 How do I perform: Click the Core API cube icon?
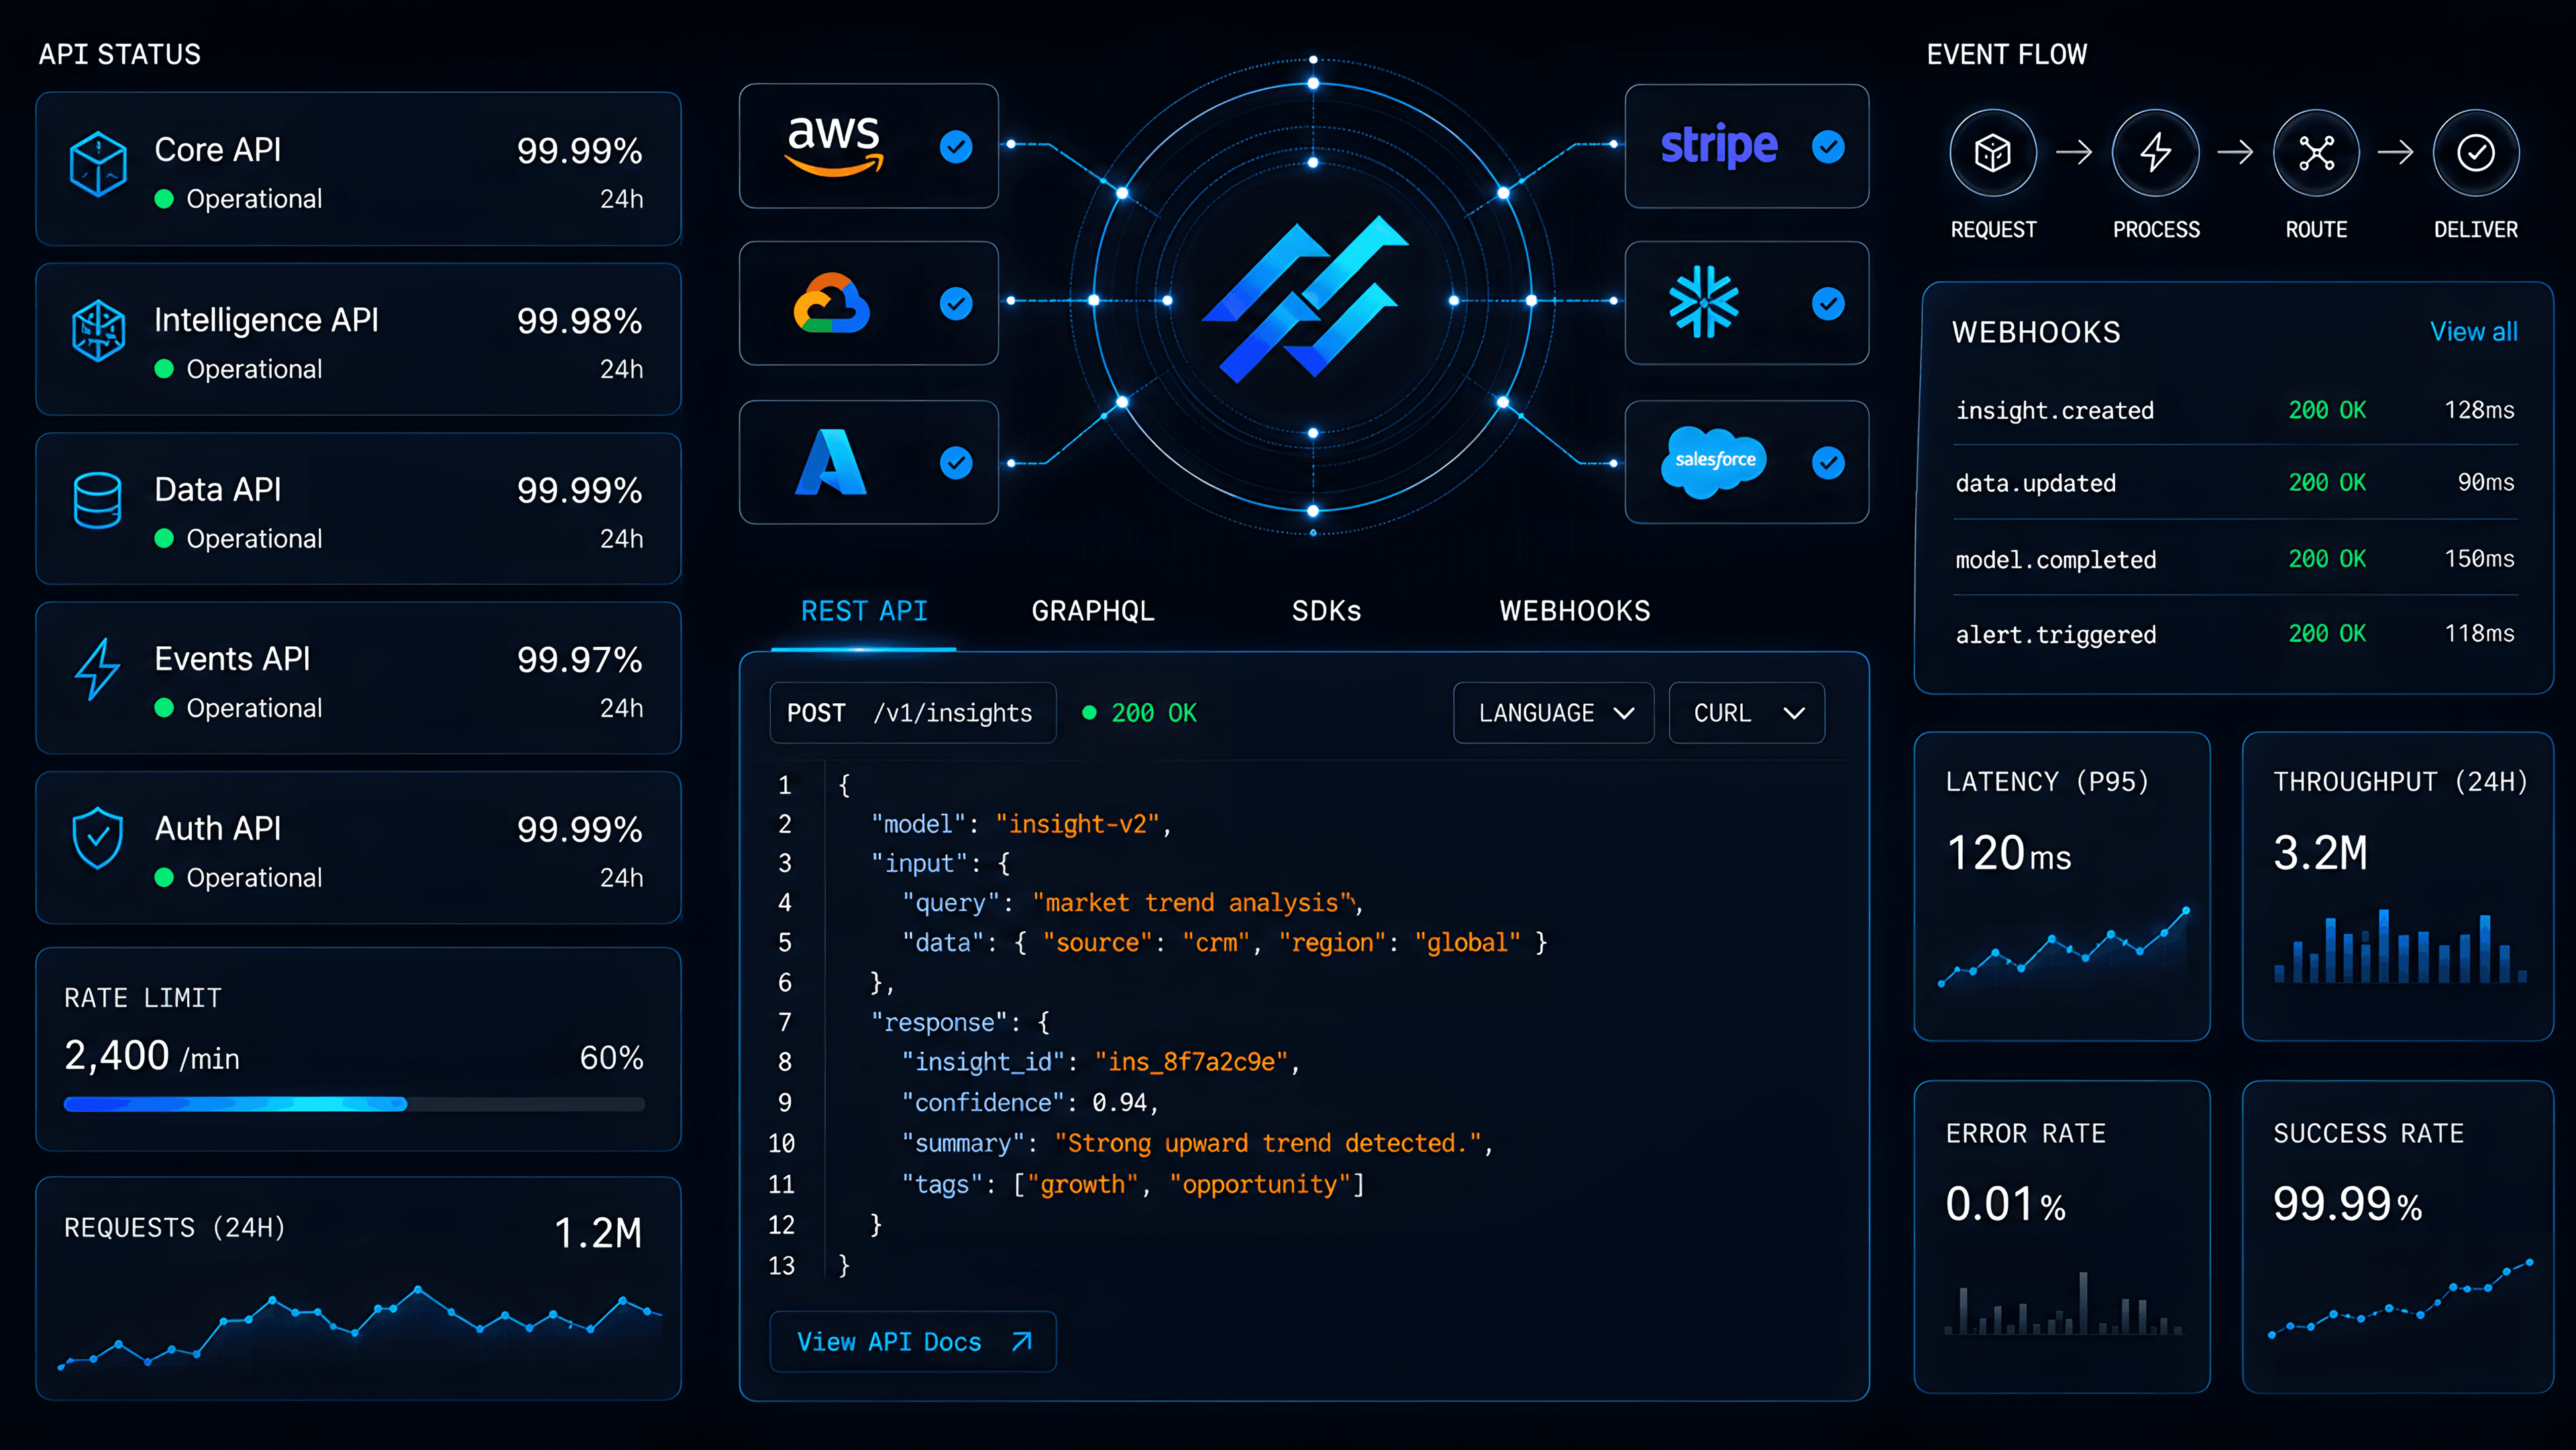[98, 165]
